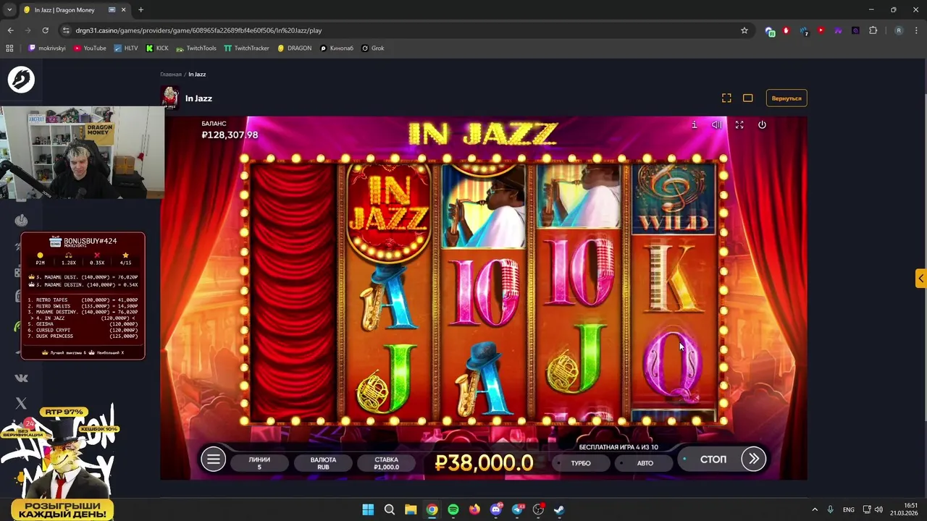Open the Кинопаб bookmark
Screen dimensions: 927x521
coord(337,48)
